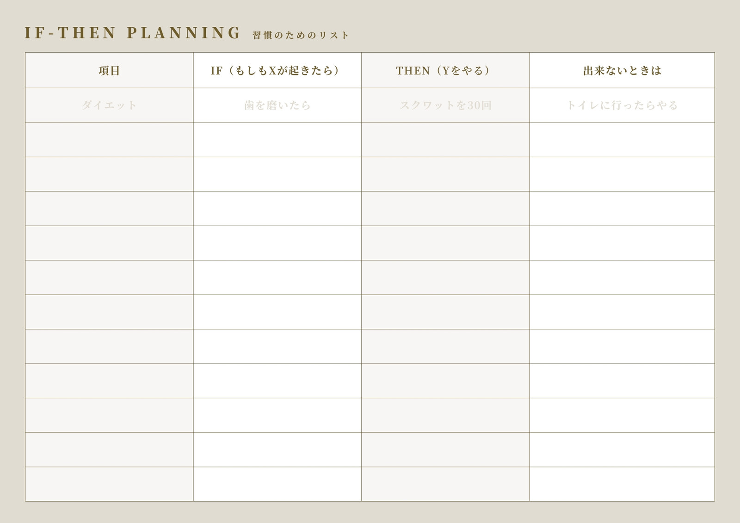
Task: Click the last empty cell in 出来ないときは column
Action: [x=622, y=484]
